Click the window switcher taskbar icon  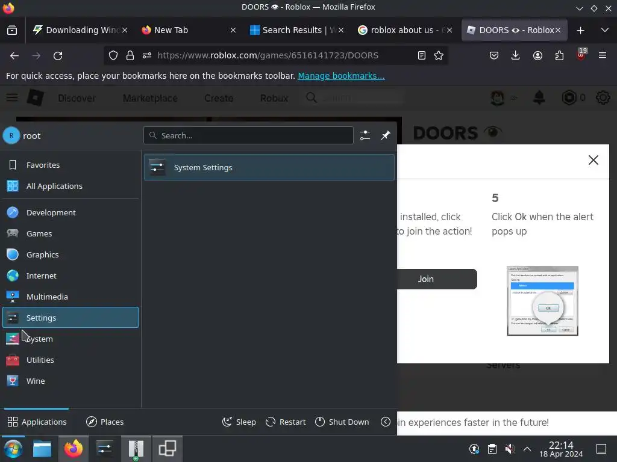pyautogui.click(x=168, y=449)
